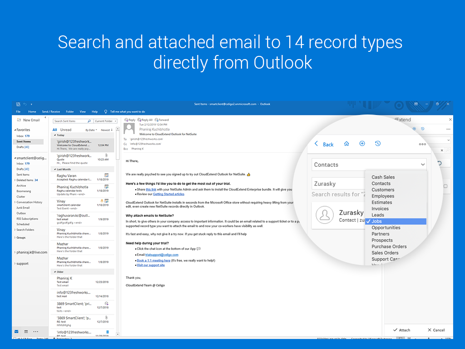Viewport: 465px width, 349px height.
Task: Click the 'this link' hyperlink in email
Action: coord(151,189)
